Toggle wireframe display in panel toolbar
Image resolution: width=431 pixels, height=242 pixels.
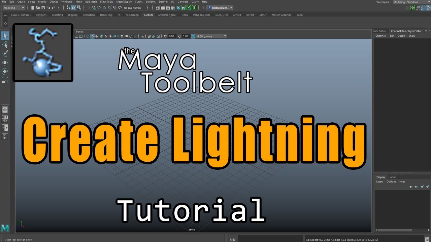[x=88, y=36]
